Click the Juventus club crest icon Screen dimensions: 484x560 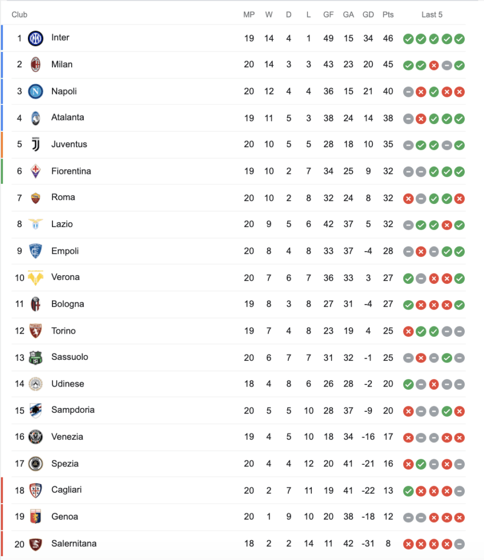[36, 144]
